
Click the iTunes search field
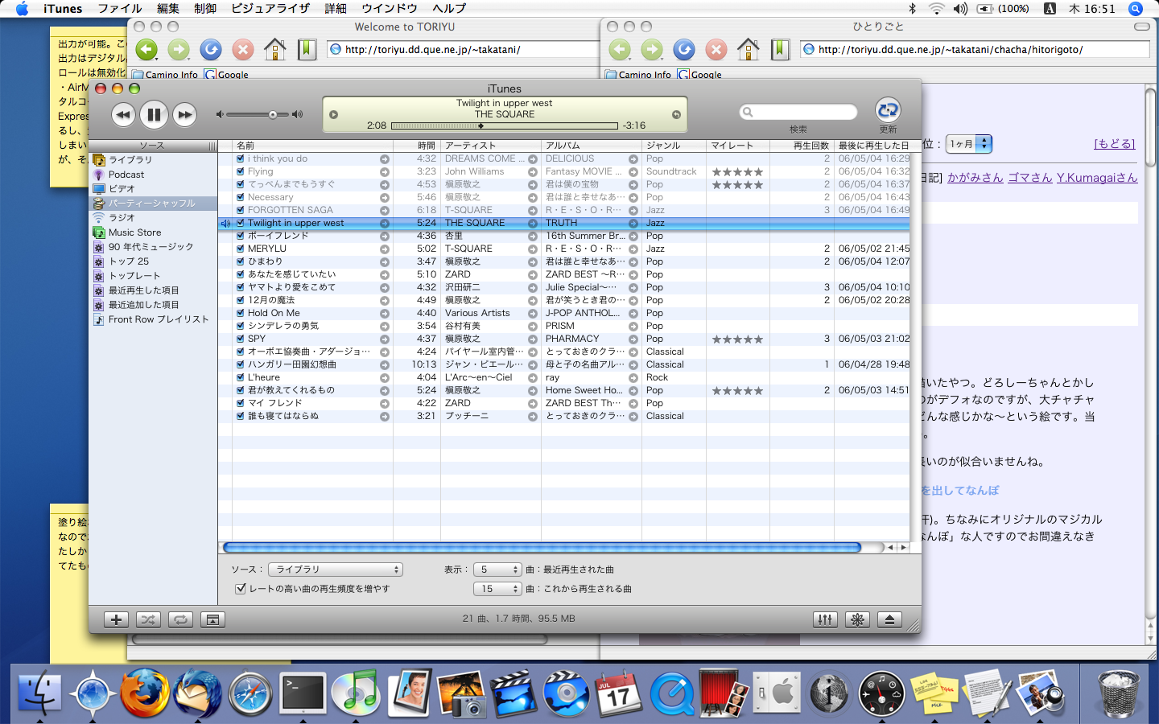click(798, 112)
